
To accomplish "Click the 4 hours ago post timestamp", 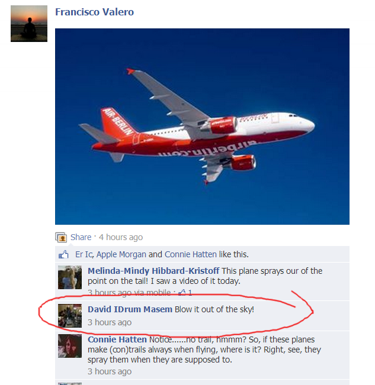I will [121, 237].
